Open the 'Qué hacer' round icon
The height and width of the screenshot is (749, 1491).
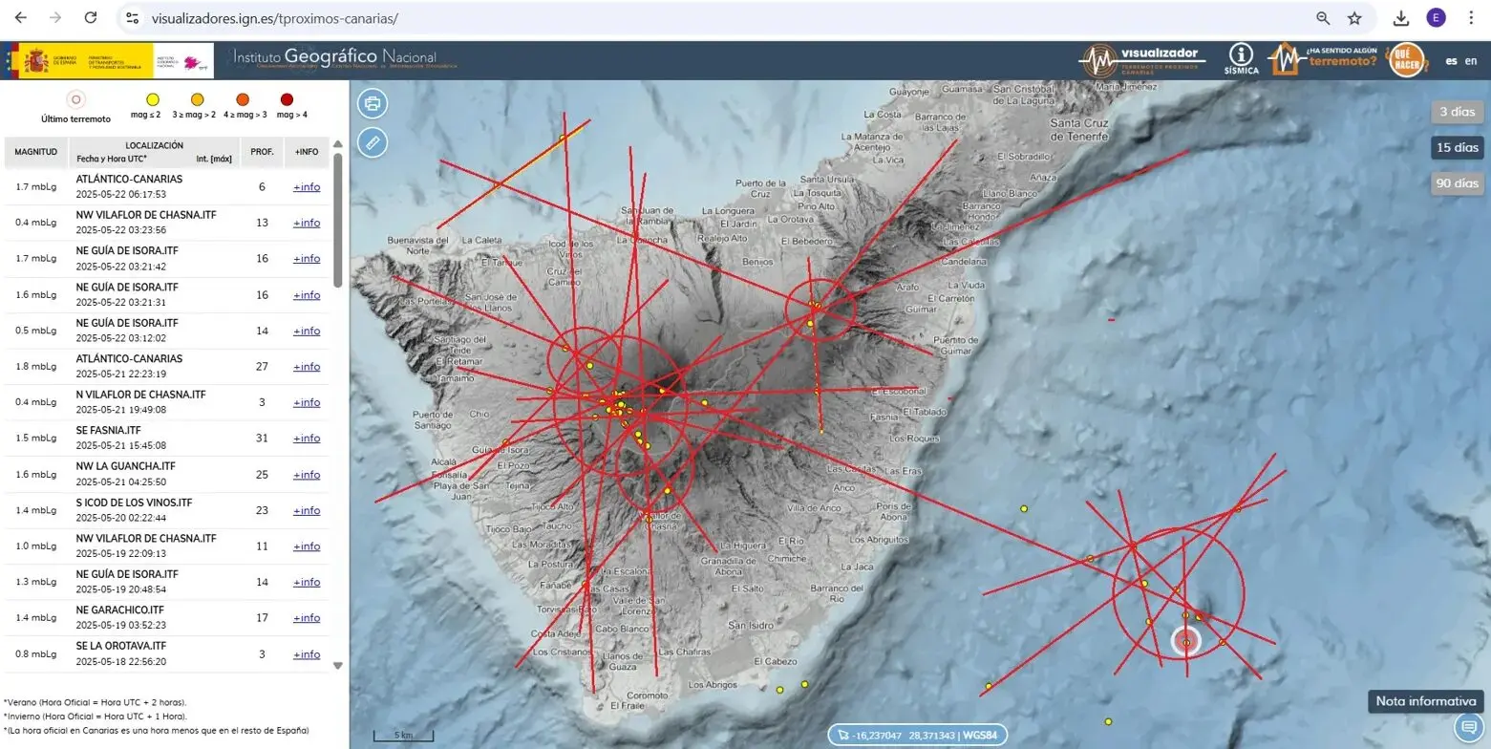[1406, 60]
